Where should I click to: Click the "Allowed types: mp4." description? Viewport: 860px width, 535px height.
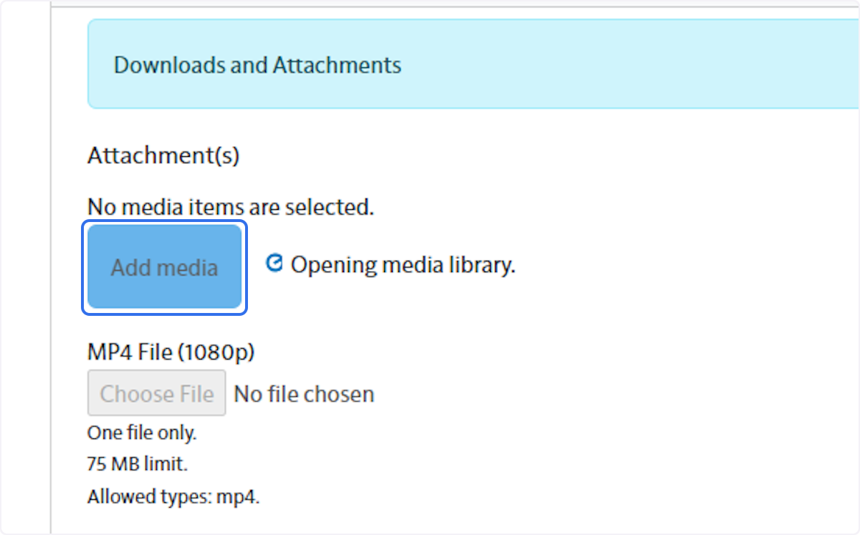coord(174,496)
